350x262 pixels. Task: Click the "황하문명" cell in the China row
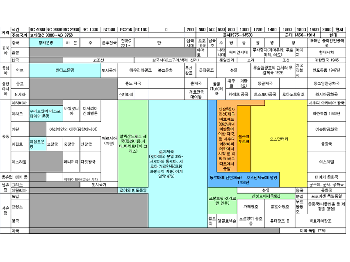point(46,43)
